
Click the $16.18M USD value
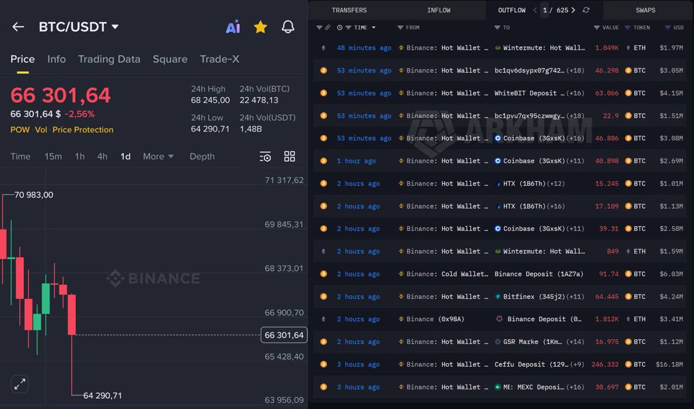point(669,365)
